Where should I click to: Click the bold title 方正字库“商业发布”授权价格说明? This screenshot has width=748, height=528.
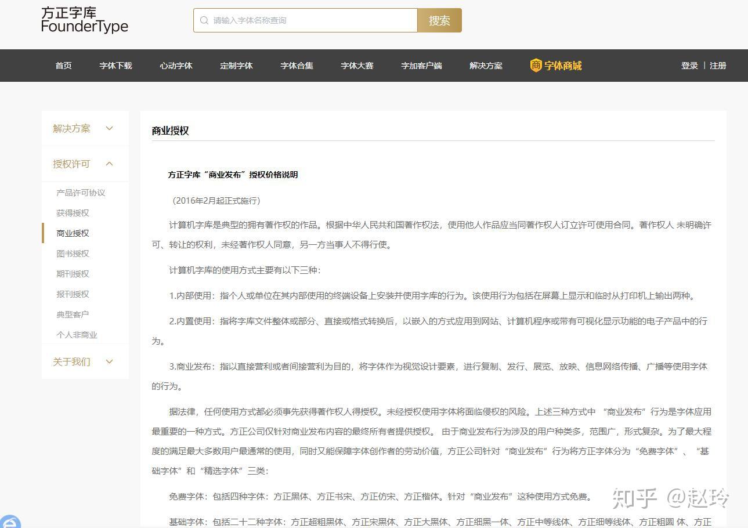(233, 175)
